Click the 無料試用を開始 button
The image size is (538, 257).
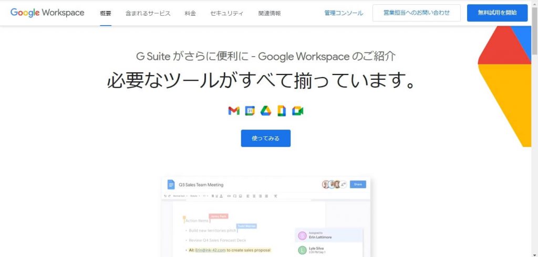click(x=497, y=13)
